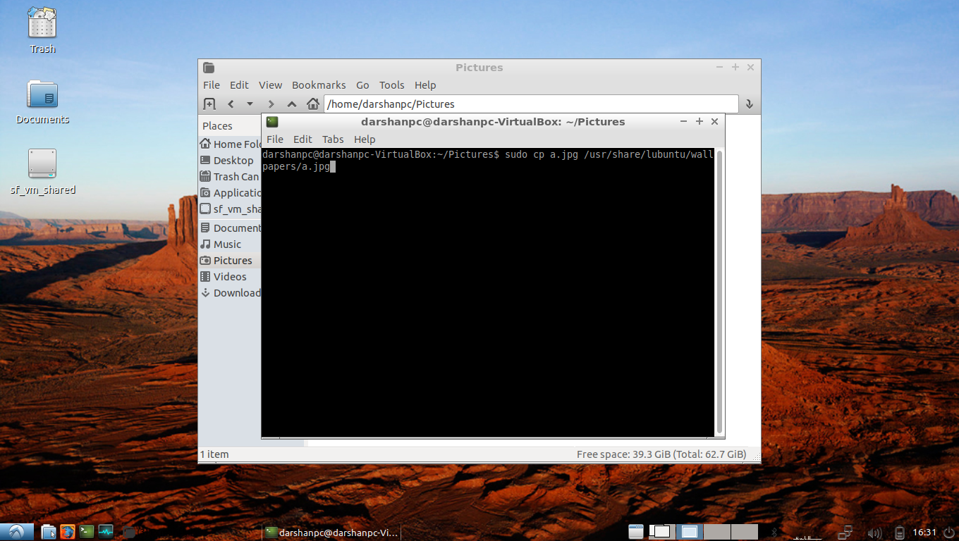Go back to previous folder in file manager
959x541 pixels.
(231, 104)
